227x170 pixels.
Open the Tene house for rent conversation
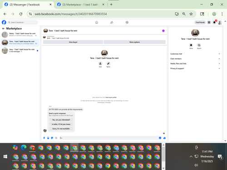[20, 43]
